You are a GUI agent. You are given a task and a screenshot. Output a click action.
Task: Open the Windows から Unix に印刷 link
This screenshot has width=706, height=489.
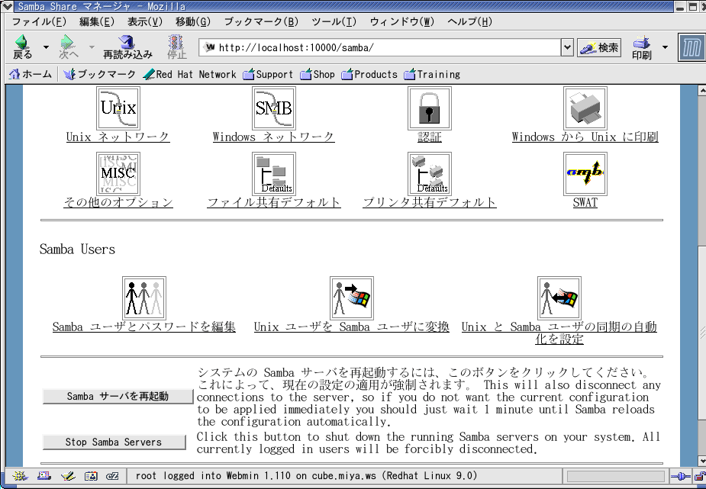585,137
